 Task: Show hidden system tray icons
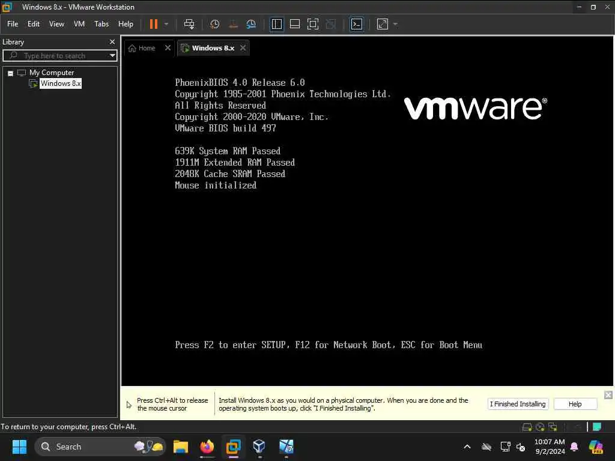(x=467, y=447)
